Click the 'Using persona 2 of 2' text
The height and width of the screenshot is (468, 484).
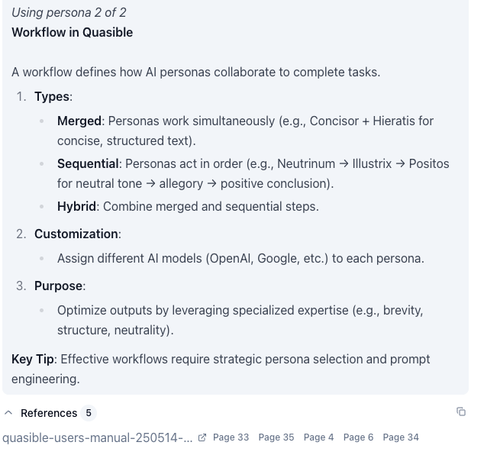point(69,12)
